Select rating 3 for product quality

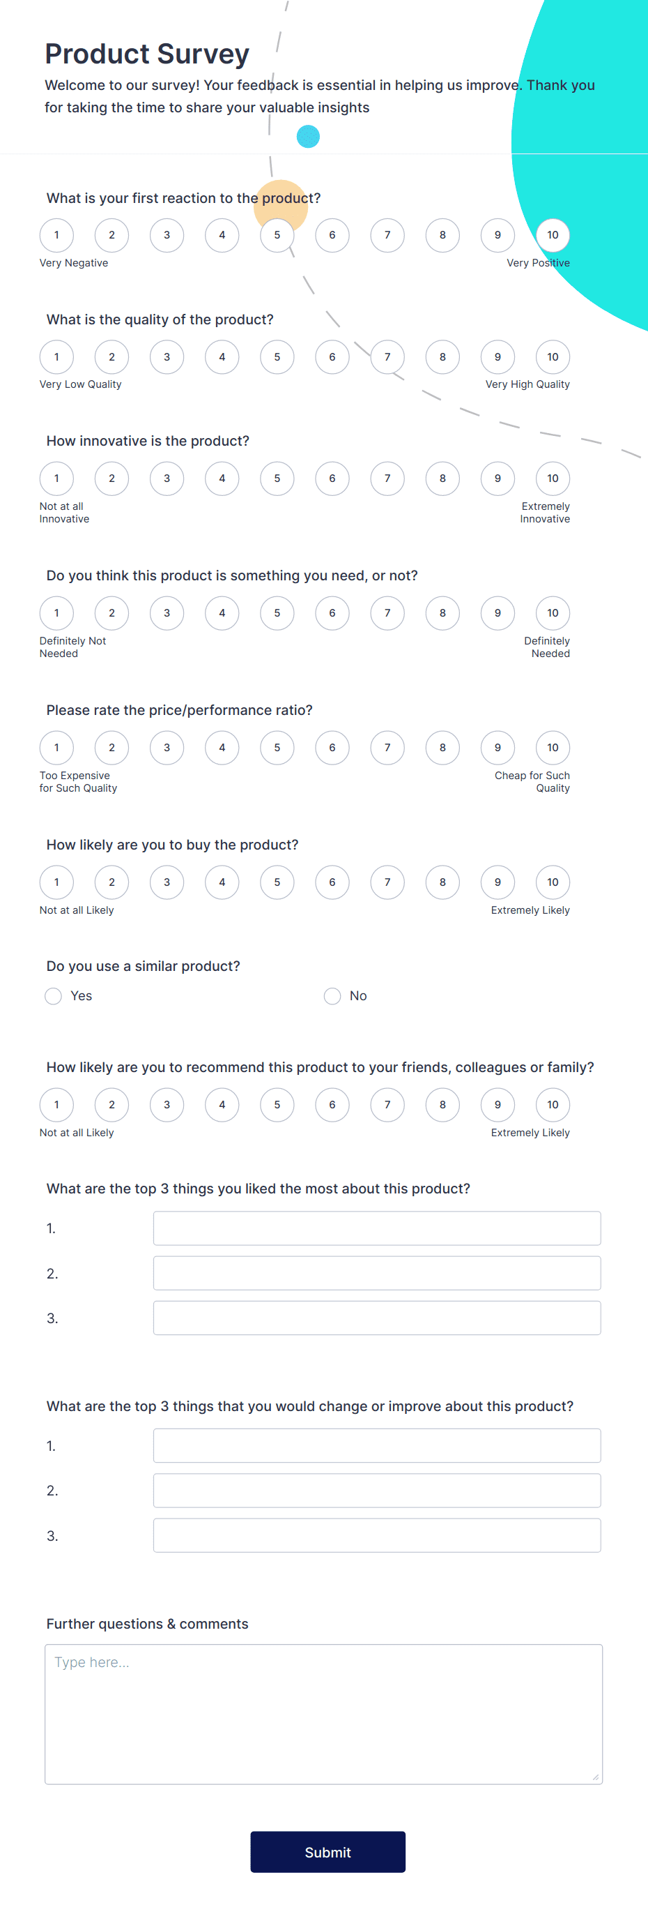(x=167, y=356)
